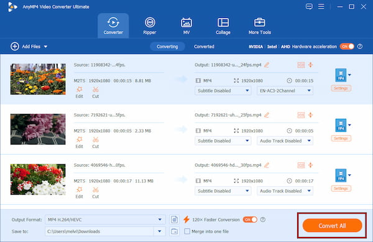373x242 pixels.
Task: Expand format arrow beside 11908342 MP4 icon
Action: point(349,75)
